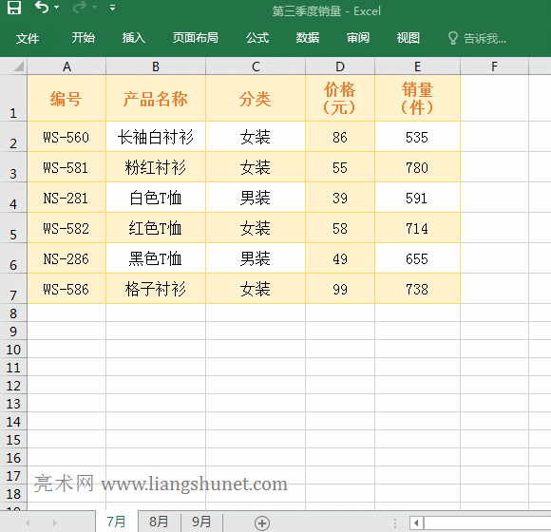Switch to the 审阅 ribbon tab
551x532 pixels.
[x=358, y=38]
